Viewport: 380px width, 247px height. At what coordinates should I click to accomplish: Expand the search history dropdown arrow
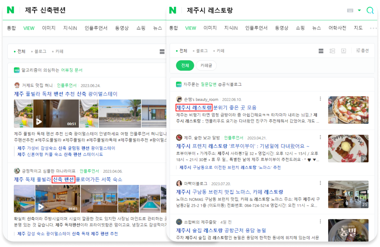359,10
